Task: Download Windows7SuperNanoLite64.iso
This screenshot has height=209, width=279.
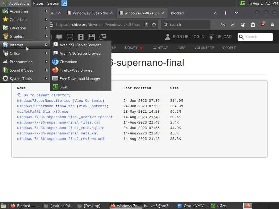Action: click(46, 106)
